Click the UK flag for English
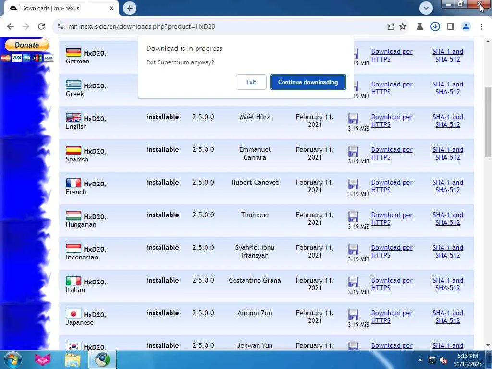The image size is (492, 369). pos(74,117)
